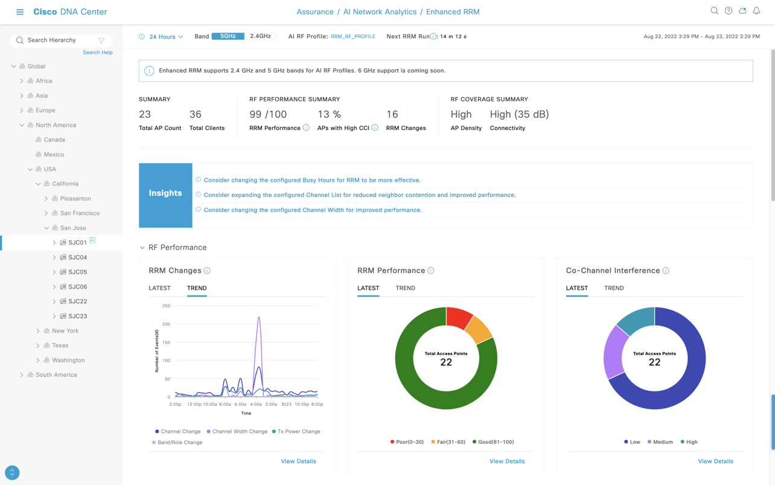Switch to the TREND tab in RRM Performance
775x485 pixels.
pyautogui.click(x=405, y=288)
